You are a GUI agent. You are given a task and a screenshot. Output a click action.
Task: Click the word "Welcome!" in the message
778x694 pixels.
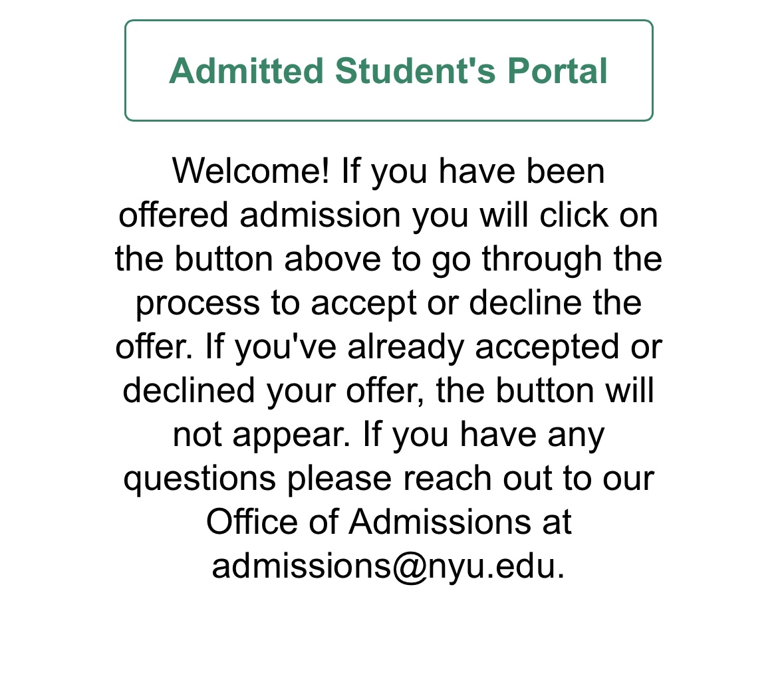[251, 171]
